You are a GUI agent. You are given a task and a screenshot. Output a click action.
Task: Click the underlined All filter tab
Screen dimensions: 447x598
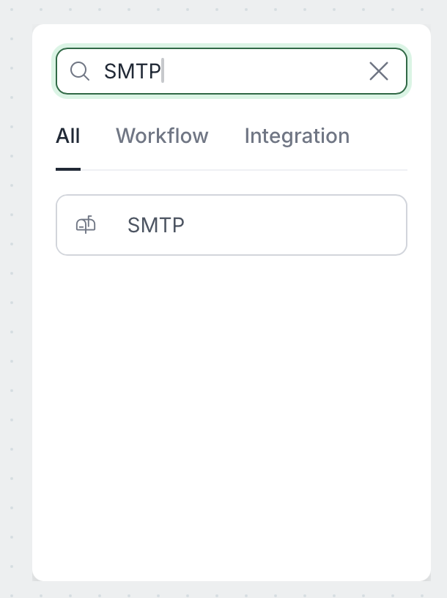point(68,136)
